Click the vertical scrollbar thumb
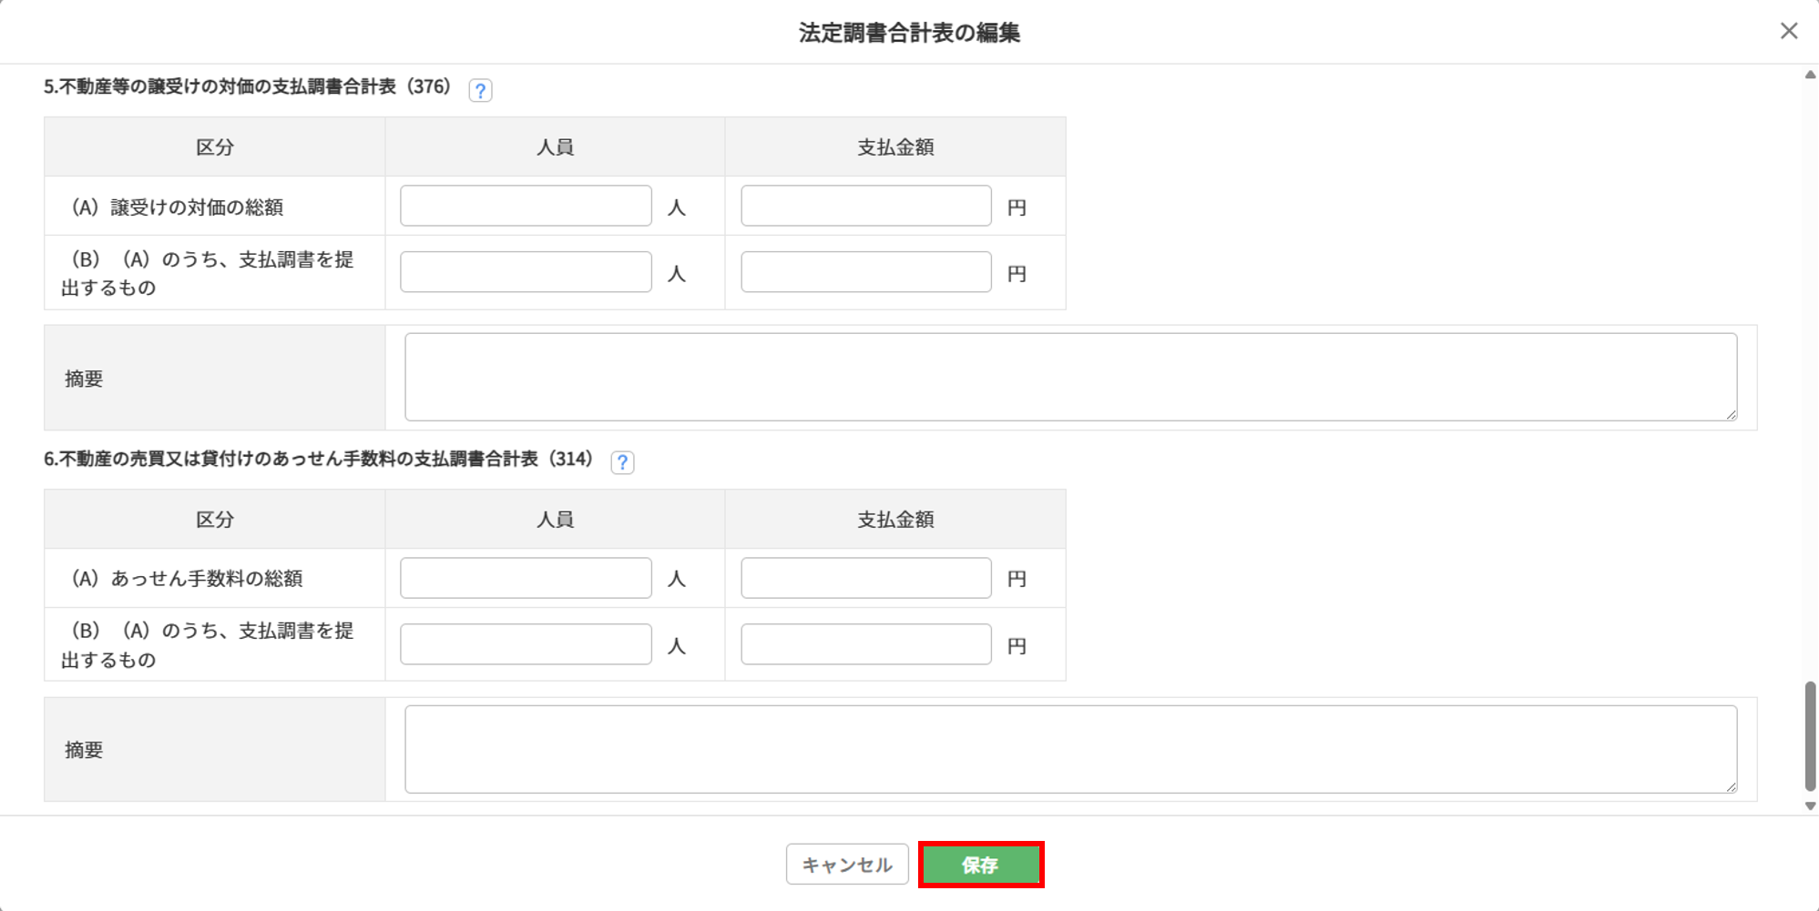This screenshot has height=911, width=1819. coord(1810,736)
